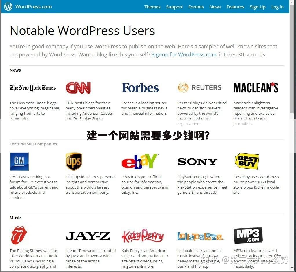Select the Music section heading

(x=15, y=218)
